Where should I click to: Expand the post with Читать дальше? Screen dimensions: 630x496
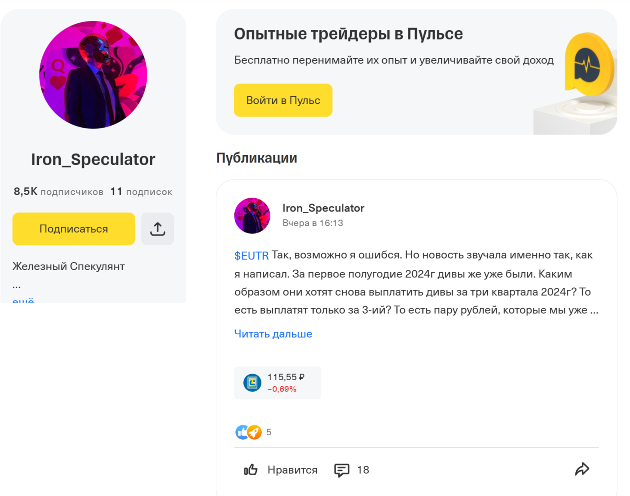pyautogui.click(x=273, y=334)
